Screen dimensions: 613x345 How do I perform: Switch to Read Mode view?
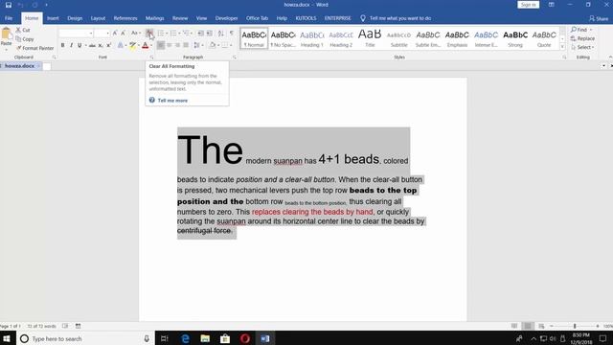point(514,326)
